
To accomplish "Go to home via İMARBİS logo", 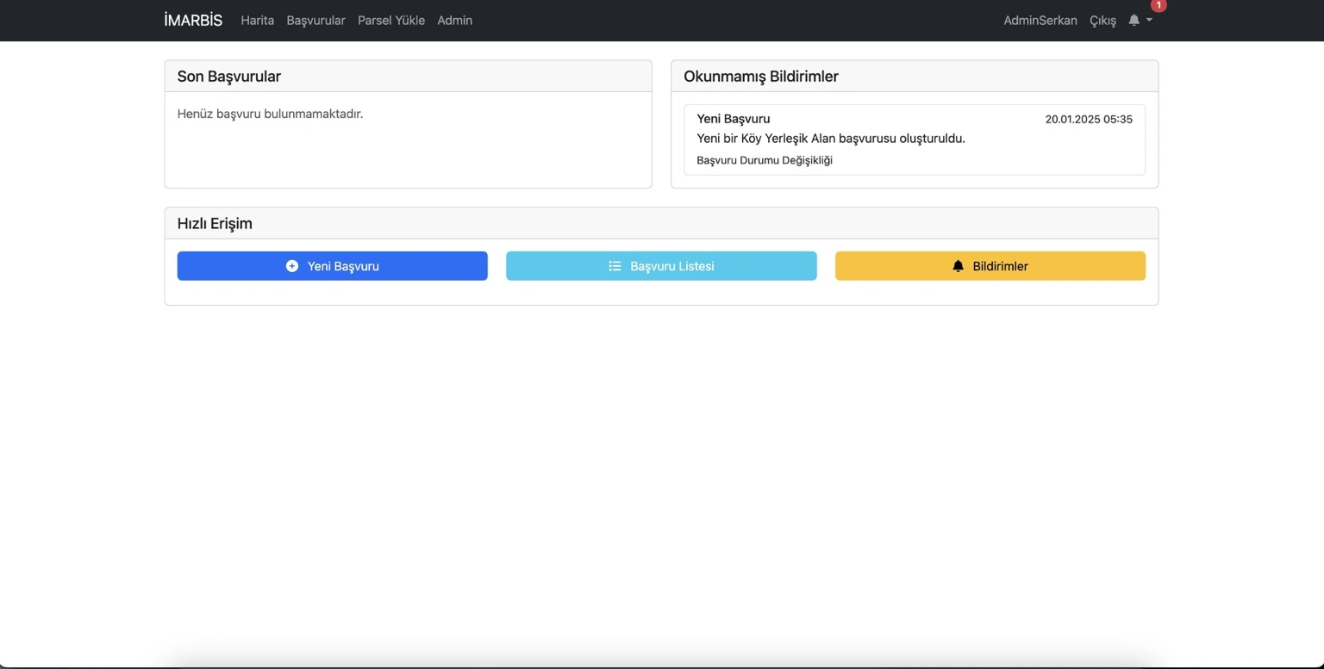I will [x=193, y=20].
